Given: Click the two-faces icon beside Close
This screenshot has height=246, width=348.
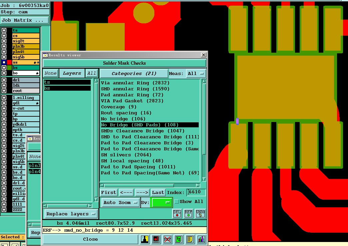Looking at the screenshot, I should (145, 239).
